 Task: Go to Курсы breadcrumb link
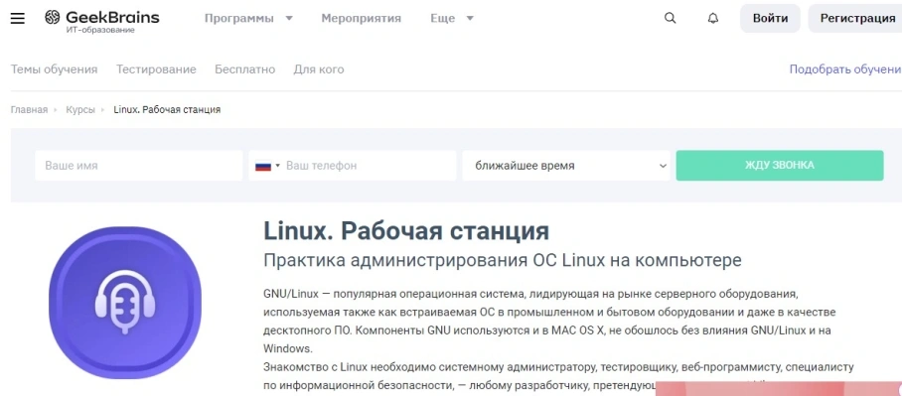coord(80,110)
